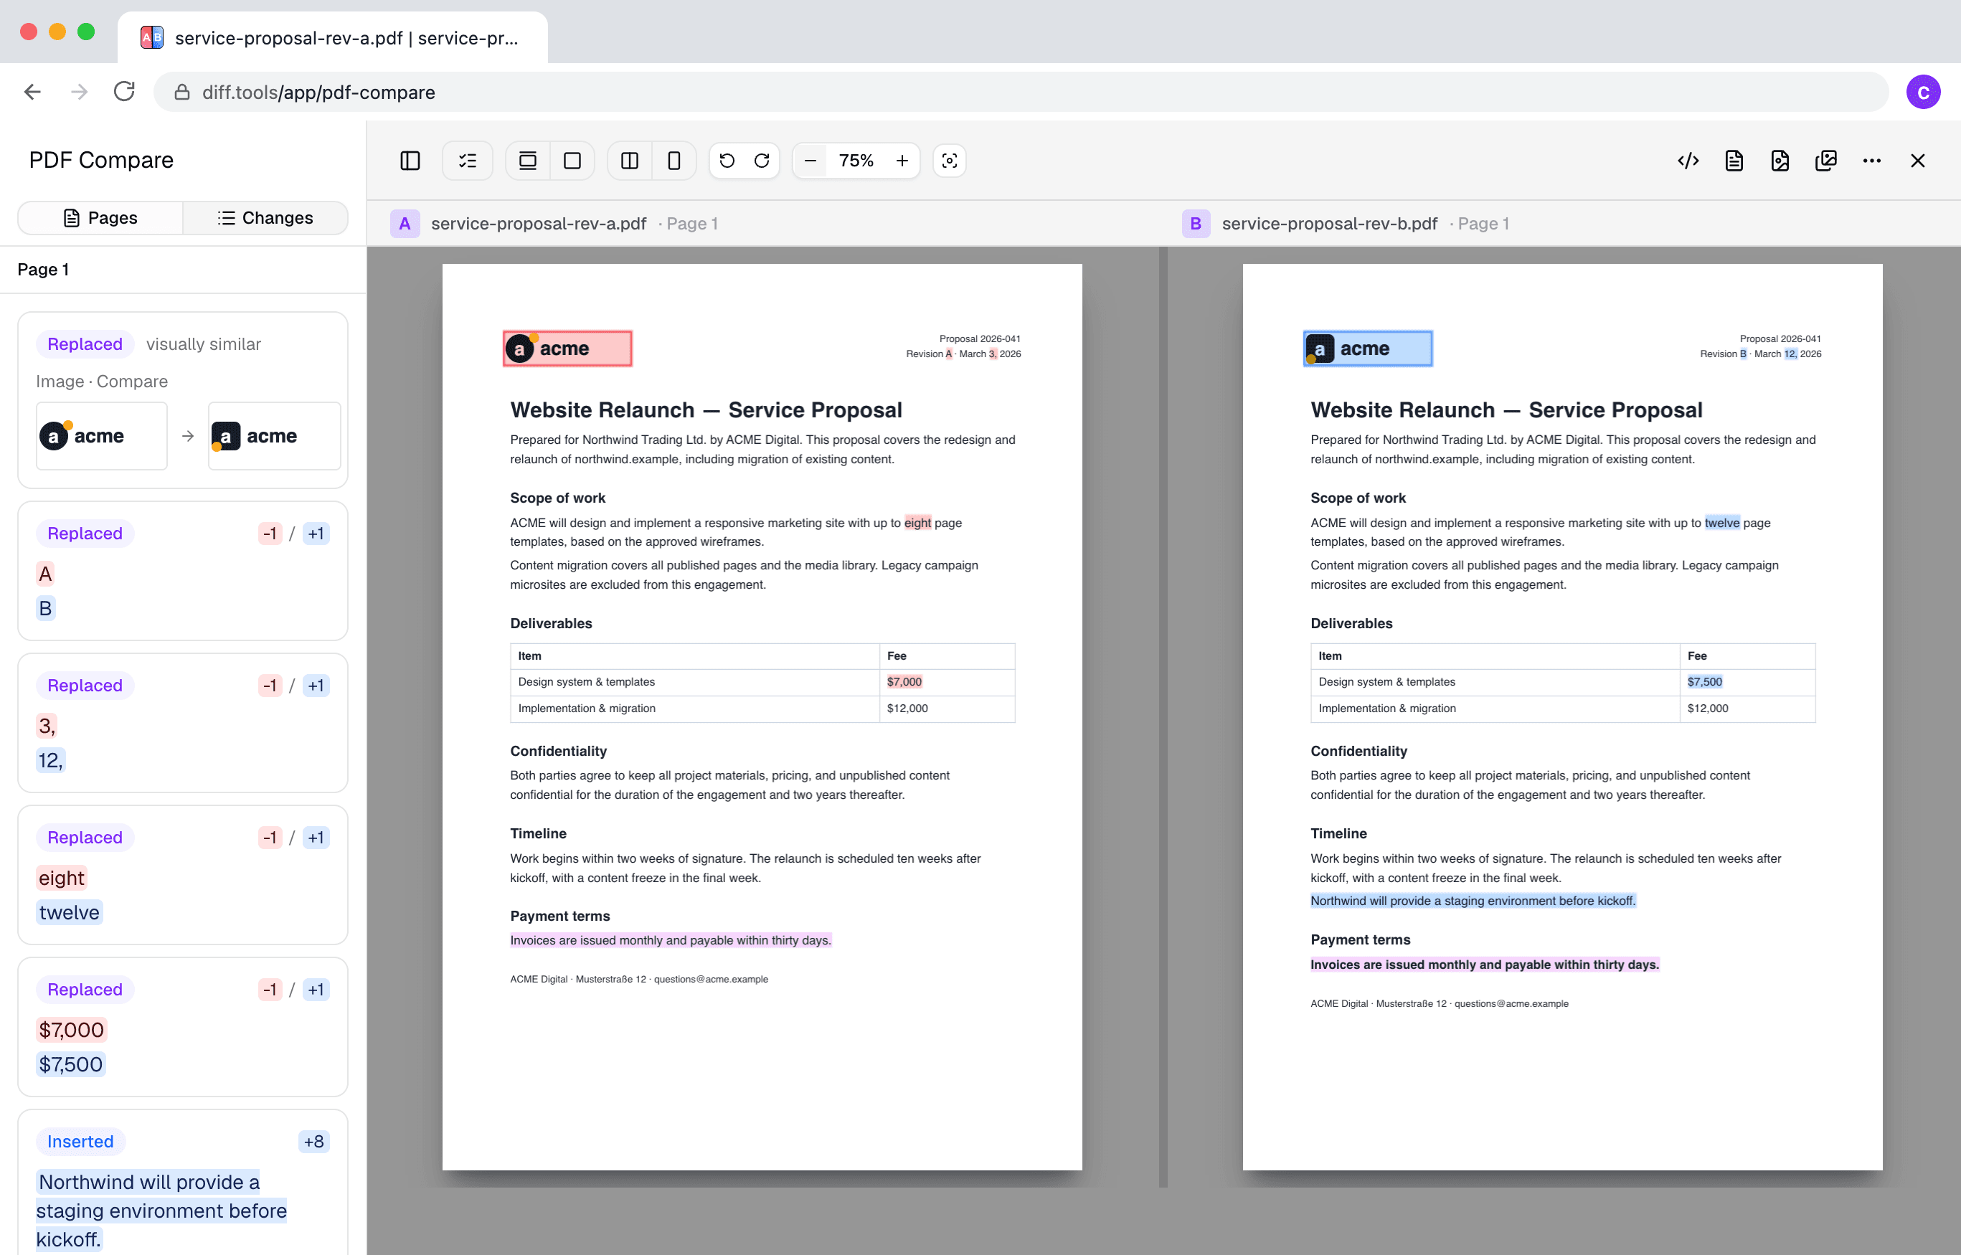
Task: Click the browser tab's AB favicon
Action: (x=151, y=37)
